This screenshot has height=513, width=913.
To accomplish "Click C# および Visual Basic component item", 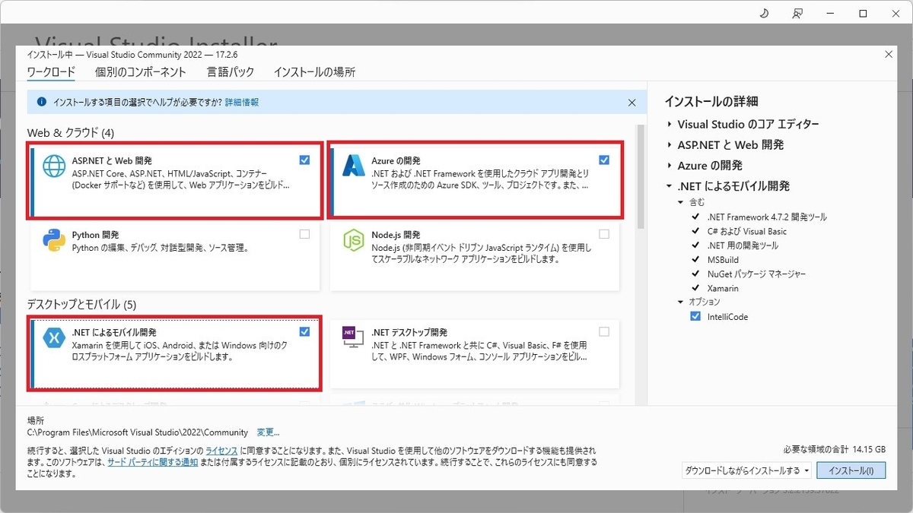I will tap(746, 231).
